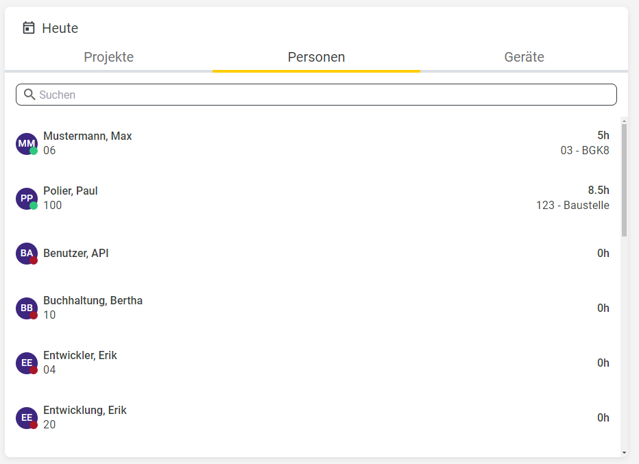
Task: Select the Buchhaltung, Bertha row
Action: (x=313, y=308)
